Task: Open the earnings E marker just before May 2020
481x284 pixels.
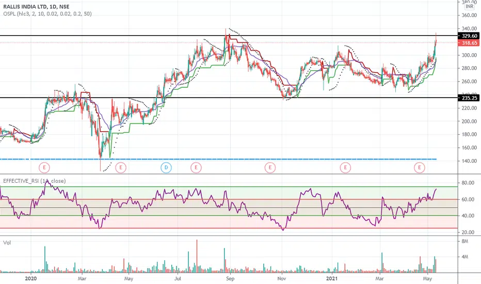Action: point(121,168)
